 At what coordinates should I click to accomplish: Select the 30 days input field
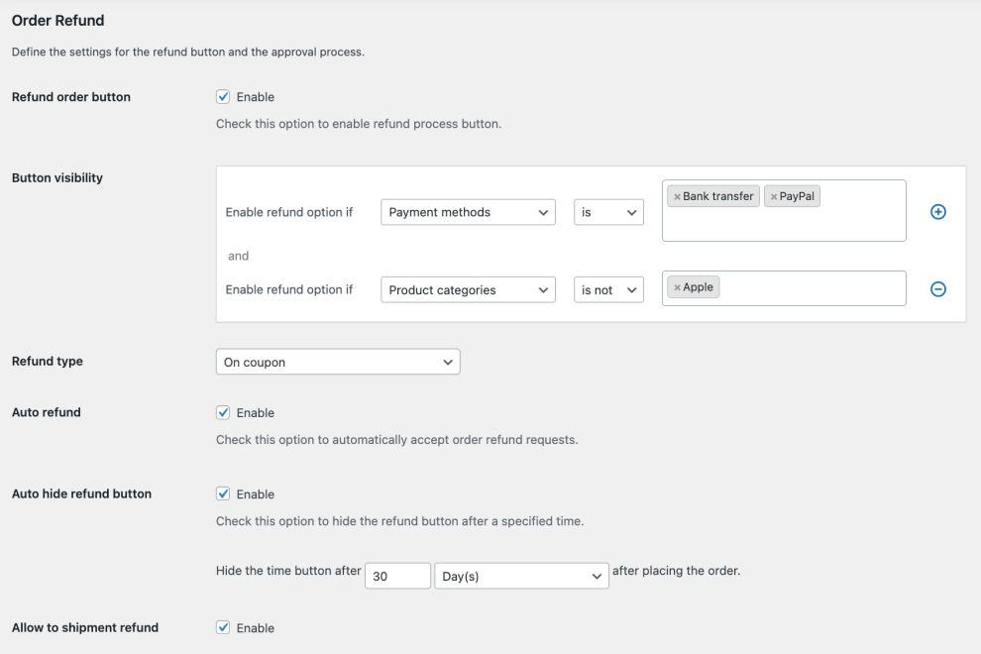click(x=396, y=575)
